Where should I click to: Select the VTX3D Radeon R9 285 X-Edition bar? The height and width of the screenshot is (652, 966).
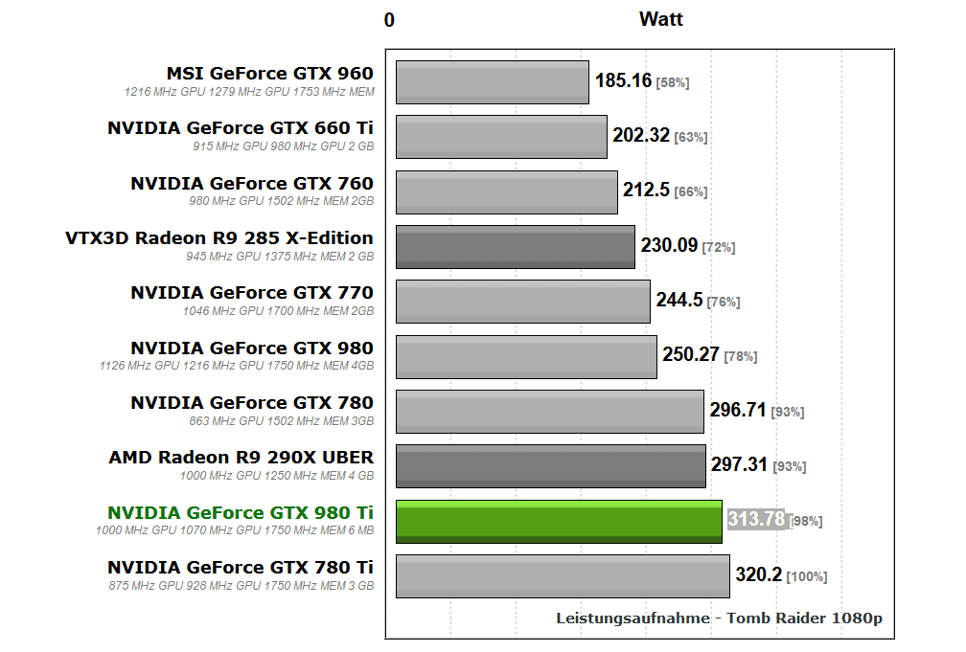(x=515, y=247)
